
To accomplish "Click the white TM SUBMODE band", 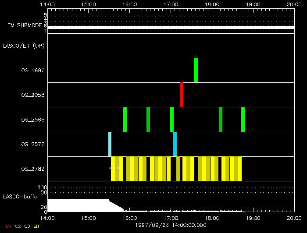I will 170,28.
